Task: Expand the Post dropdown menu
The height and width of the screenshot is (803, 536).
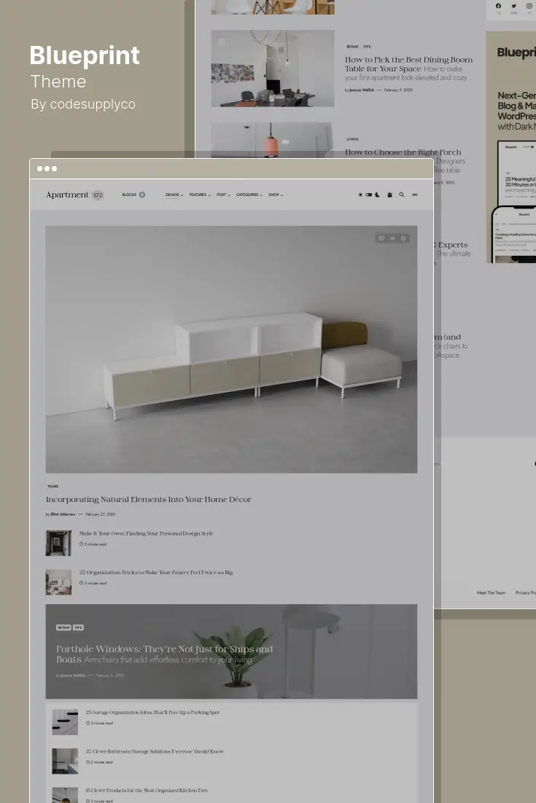Action: click(x=223, y=195)
